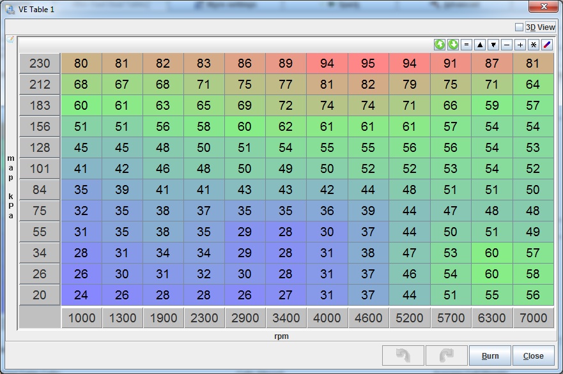
Task: Select cell 87 at 230 kPa, 6300 rpm
Action: (492, 63)
